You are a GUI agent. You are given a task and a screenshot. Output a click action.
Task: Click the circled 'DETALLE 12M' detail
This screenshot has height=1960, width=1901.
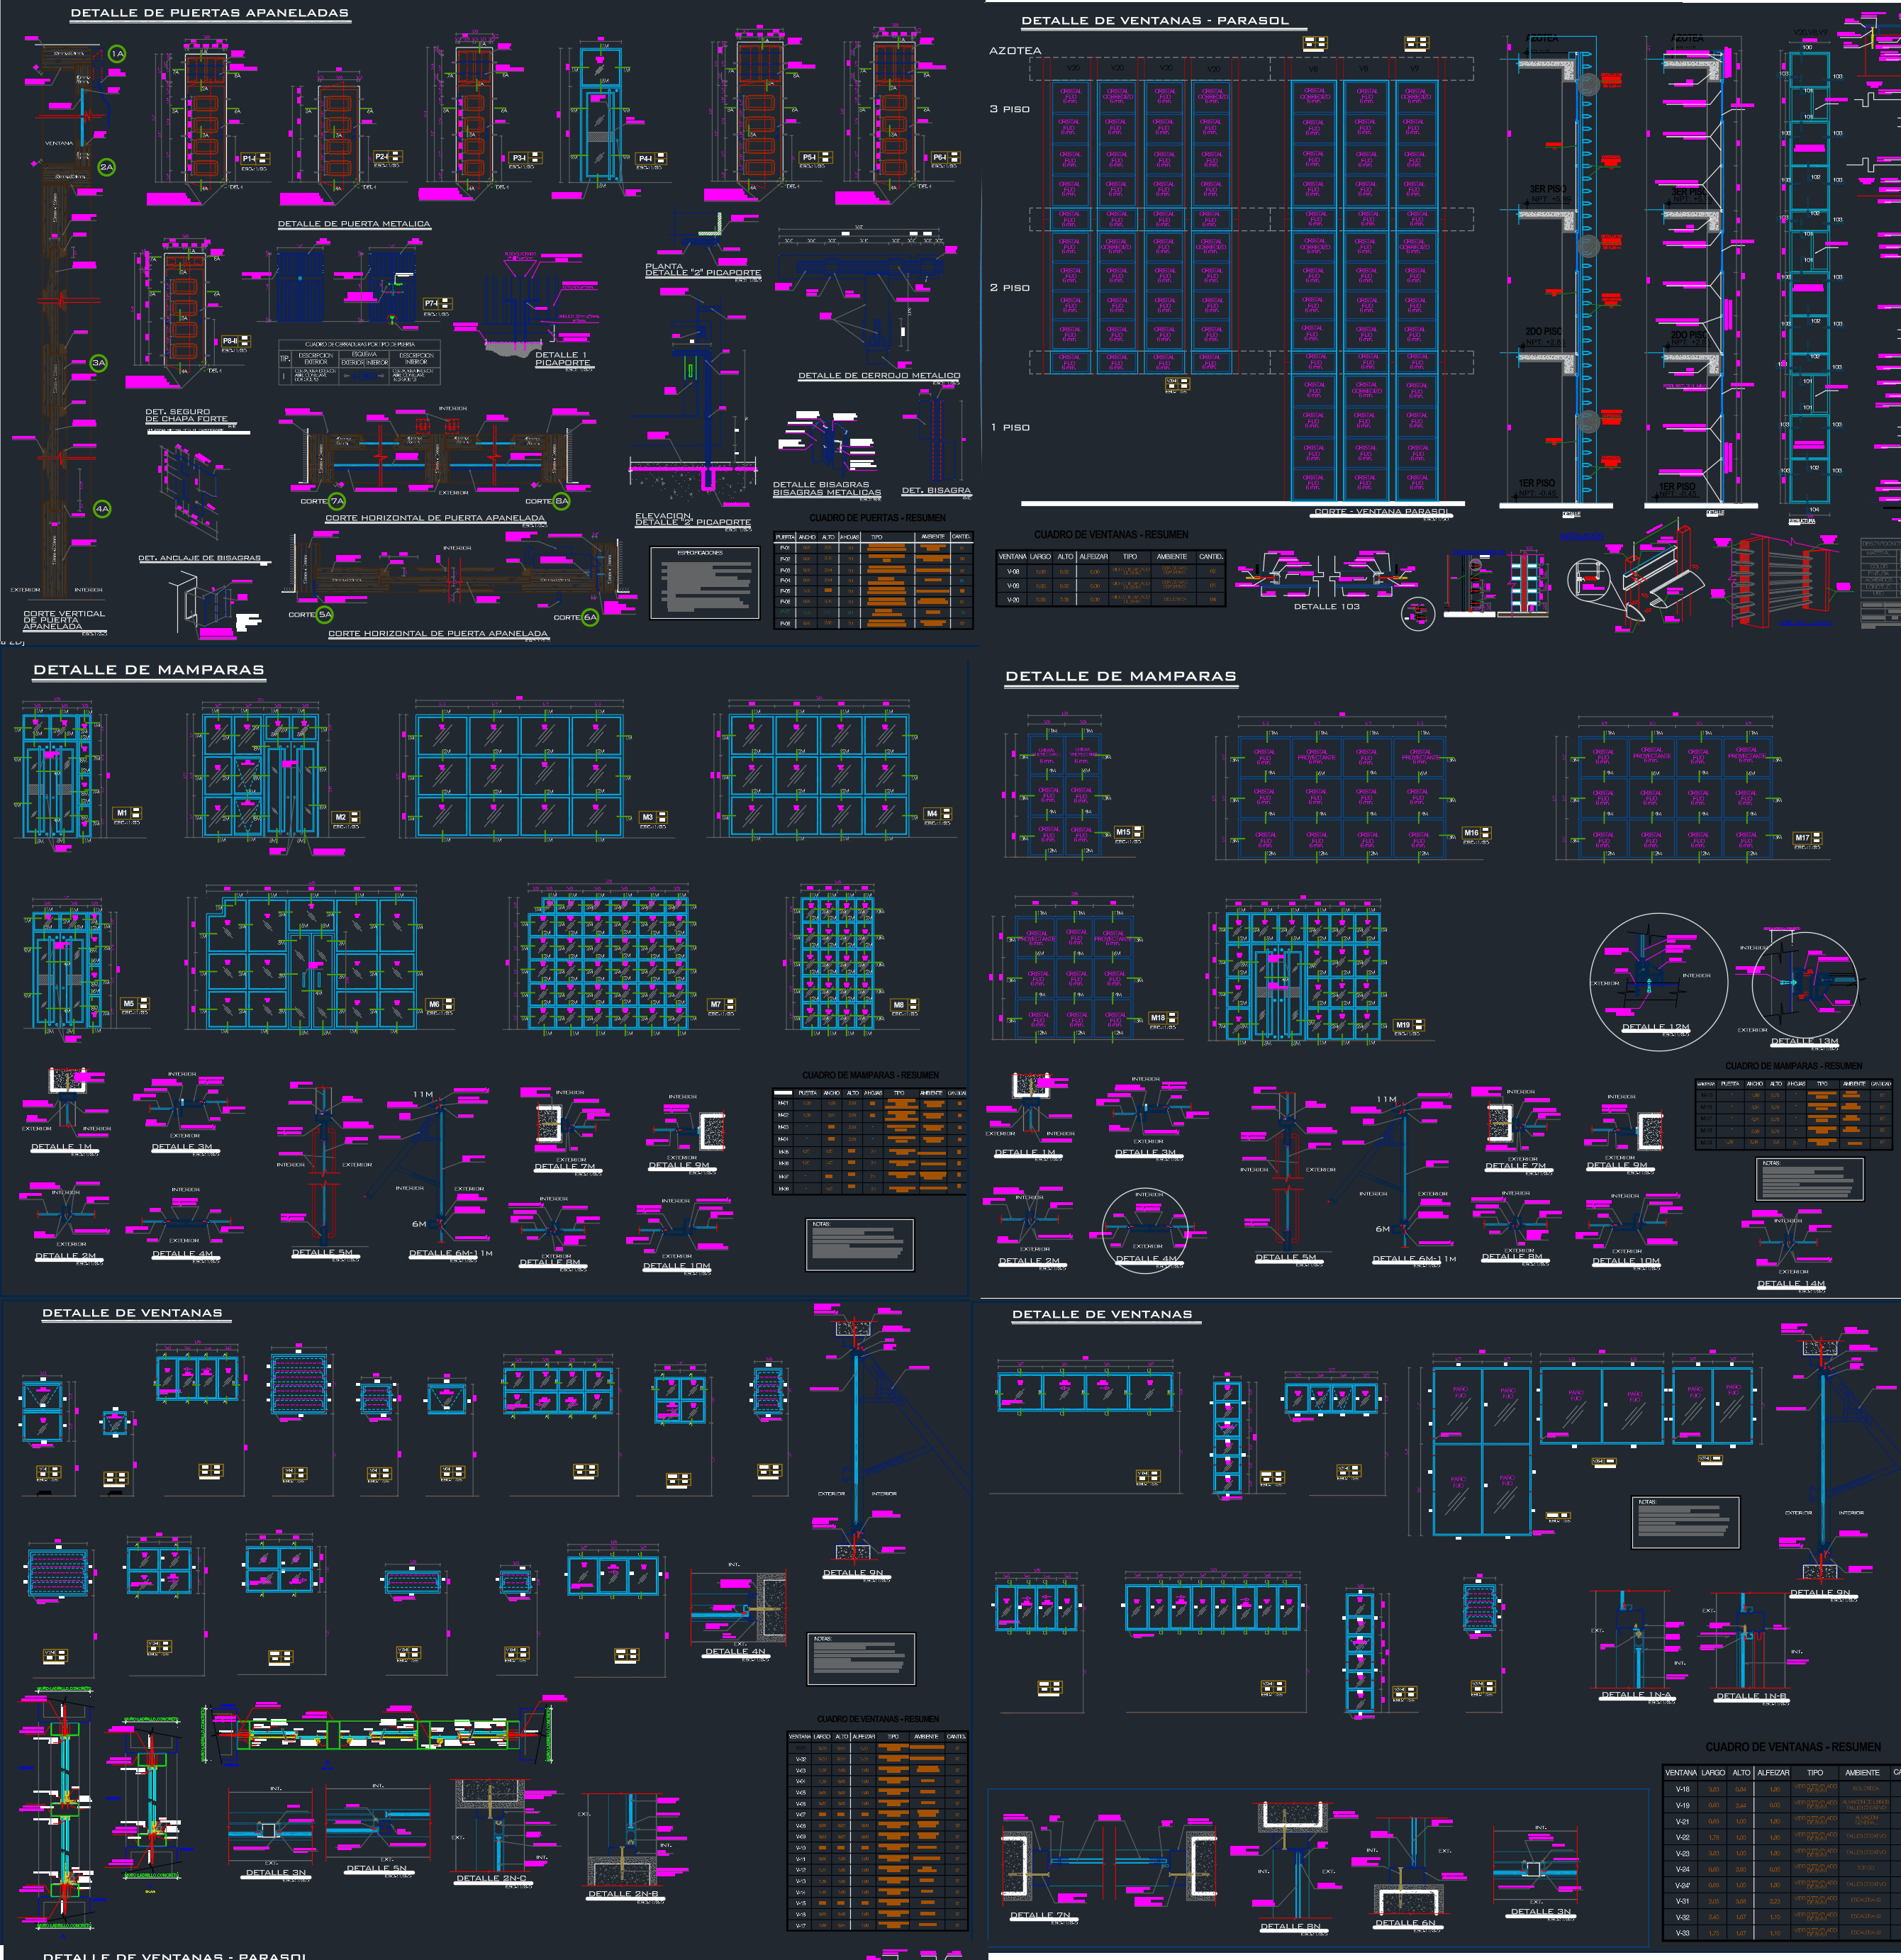point(1658,982)
